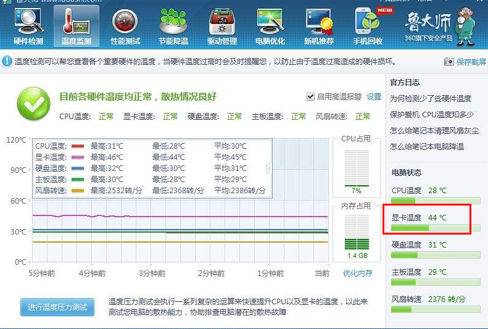Click the 内存占用 1.4 GB memory meter
The image size is (488, 329).
point(356,233)
